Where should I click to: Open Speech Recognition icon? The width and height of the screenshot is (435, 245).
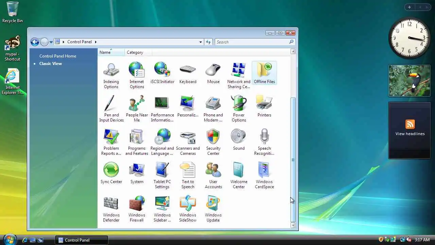point(264,142)
